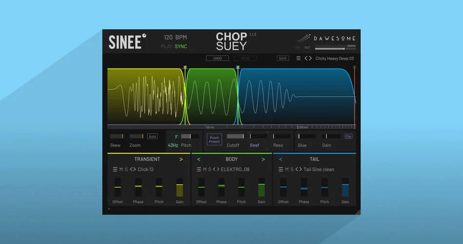
Task: Click the UNDO button
Action: tap(217, 58)
